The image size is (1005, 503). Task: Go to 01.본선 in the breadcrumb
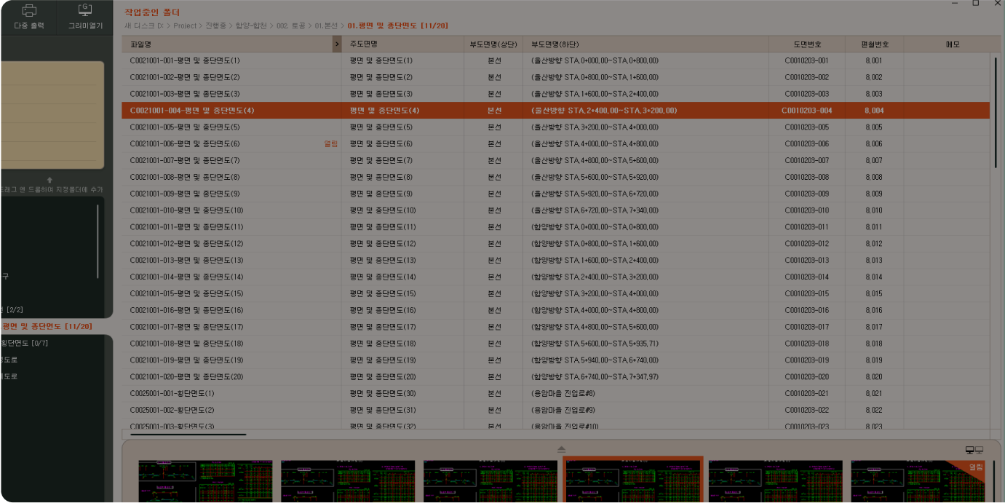pos(327,25)
